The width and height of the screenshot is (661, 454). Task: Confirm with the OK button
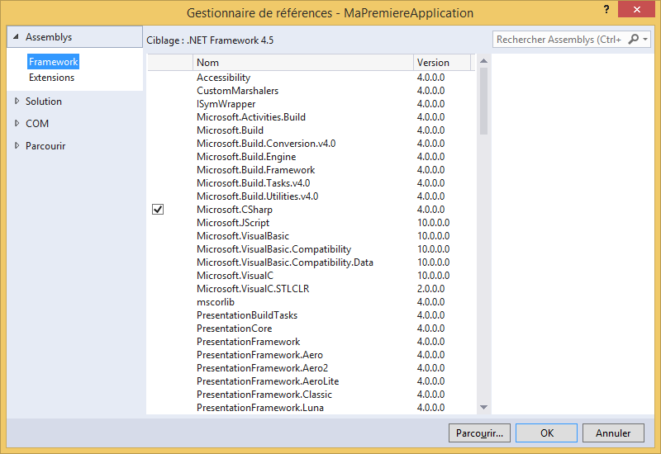546,433
